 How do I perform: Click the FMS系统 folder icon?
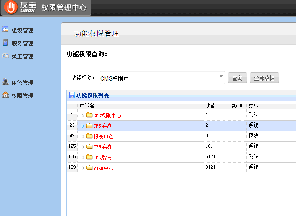[x=89, y=157]
